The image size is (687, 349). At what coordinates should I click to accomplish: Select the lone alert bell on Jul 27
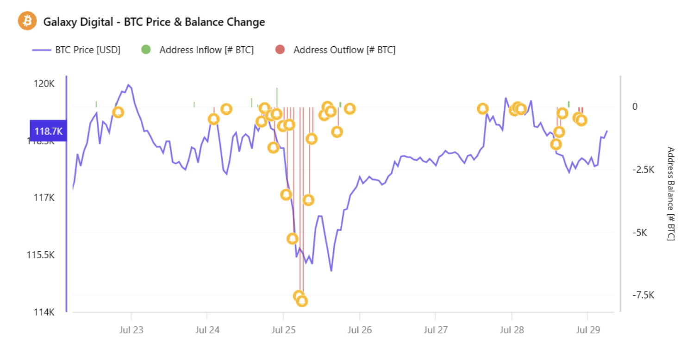click(483, 109)
